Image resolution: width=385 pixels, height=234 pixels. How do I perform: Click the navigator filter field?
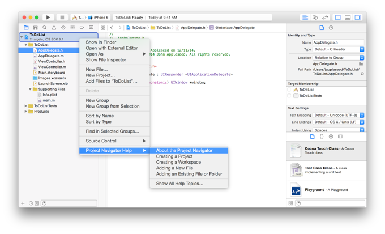69,203
